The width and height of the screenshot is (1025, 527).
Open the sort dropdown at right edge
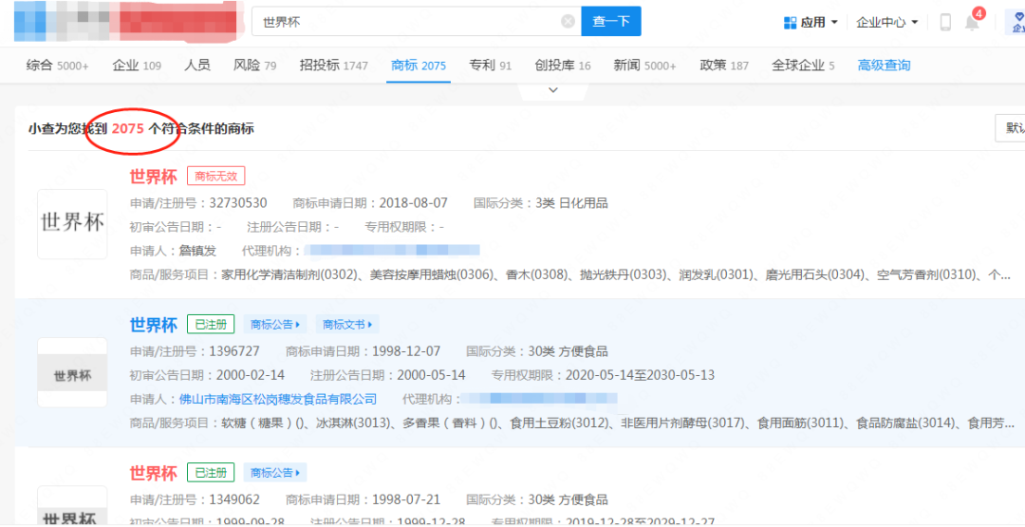tap(1010, 128)
